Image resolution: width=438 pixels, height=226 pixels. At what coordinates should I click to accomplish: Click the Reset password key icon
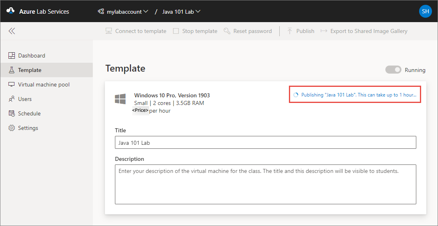[x=227, y=31]
